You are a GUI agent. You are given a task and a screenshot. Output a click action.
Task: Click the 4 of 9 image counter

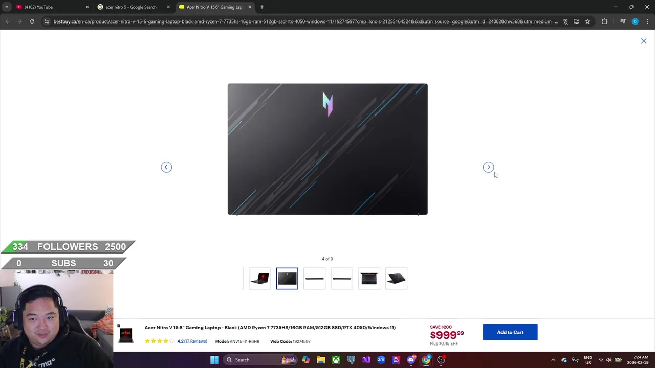tap(327, 259)
